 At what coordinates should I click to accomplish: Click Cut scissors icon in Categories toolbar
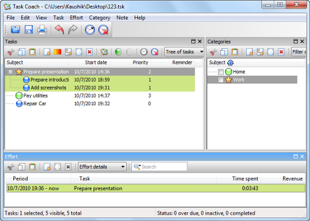tap(214, 52)
